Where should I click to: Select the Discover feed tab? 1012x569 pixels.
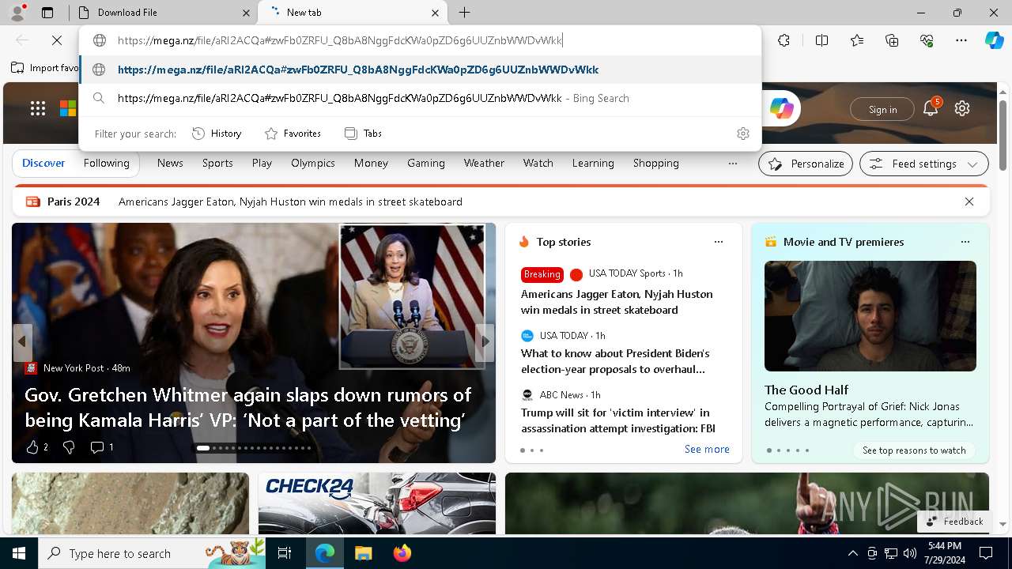click(x=43, y=163)
